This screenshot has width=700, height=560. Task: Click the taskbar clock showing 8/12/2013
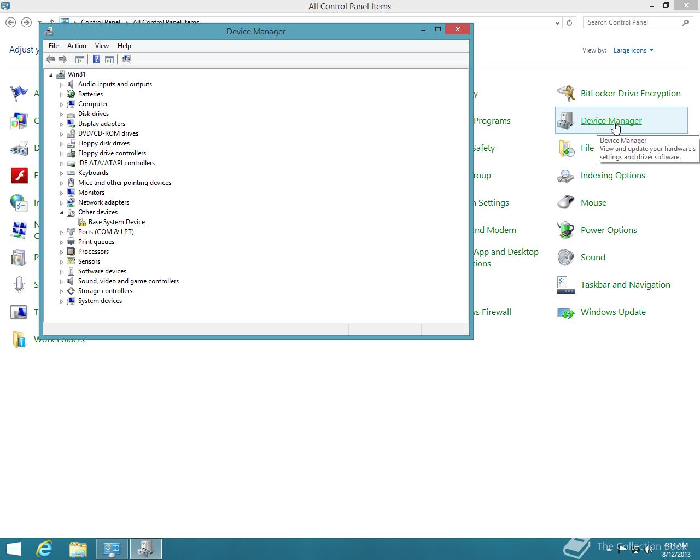pos(676,550)
